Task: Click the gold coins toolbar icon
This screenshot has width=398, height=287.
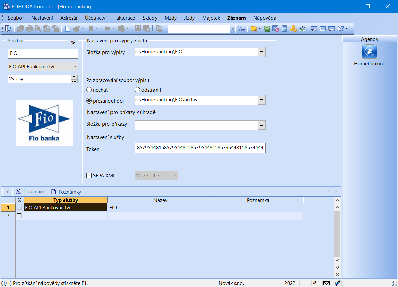Action: [x=293, y=29]
